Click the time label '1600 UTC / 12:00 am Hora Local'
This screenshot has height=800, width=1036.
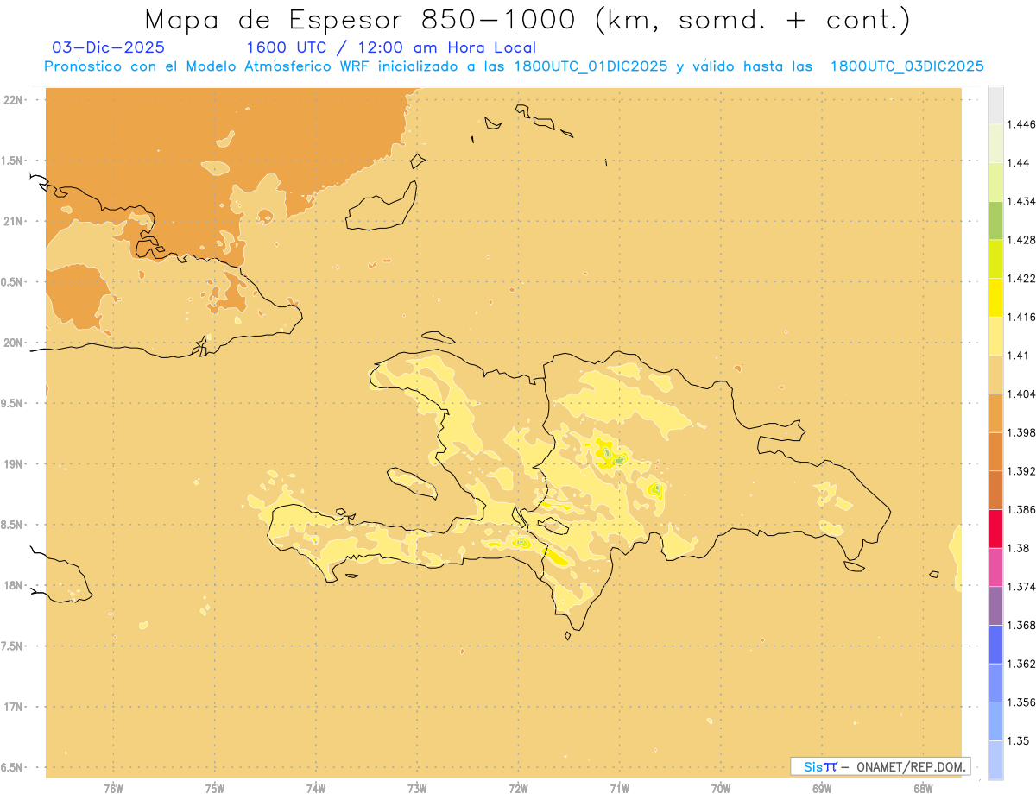point(391,47)
